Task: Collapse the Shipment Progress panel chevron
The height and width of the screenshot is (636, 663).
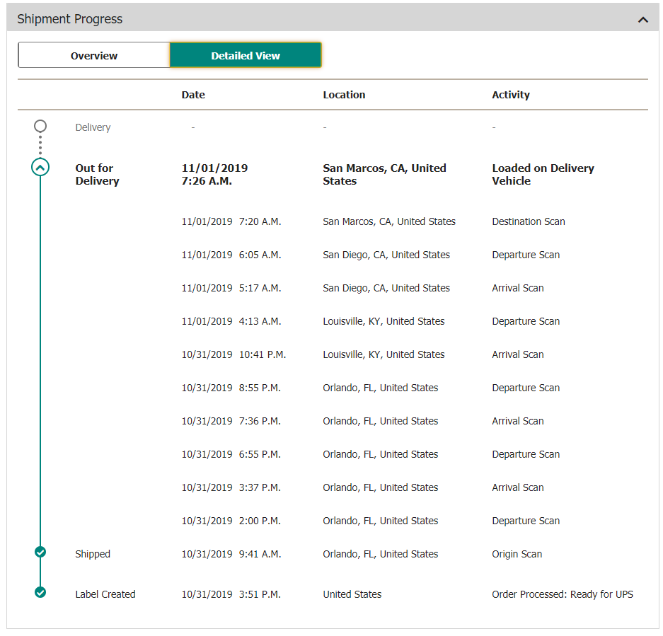Action: (642, 19)
